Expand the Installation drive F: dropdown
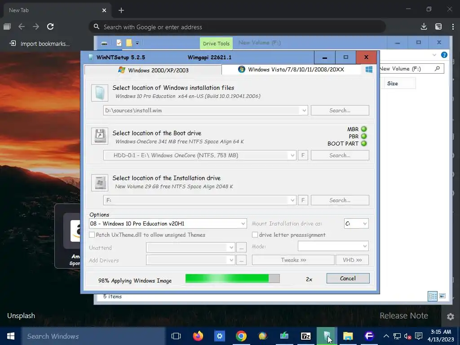460x345 pixels. [x=292, y=200]
